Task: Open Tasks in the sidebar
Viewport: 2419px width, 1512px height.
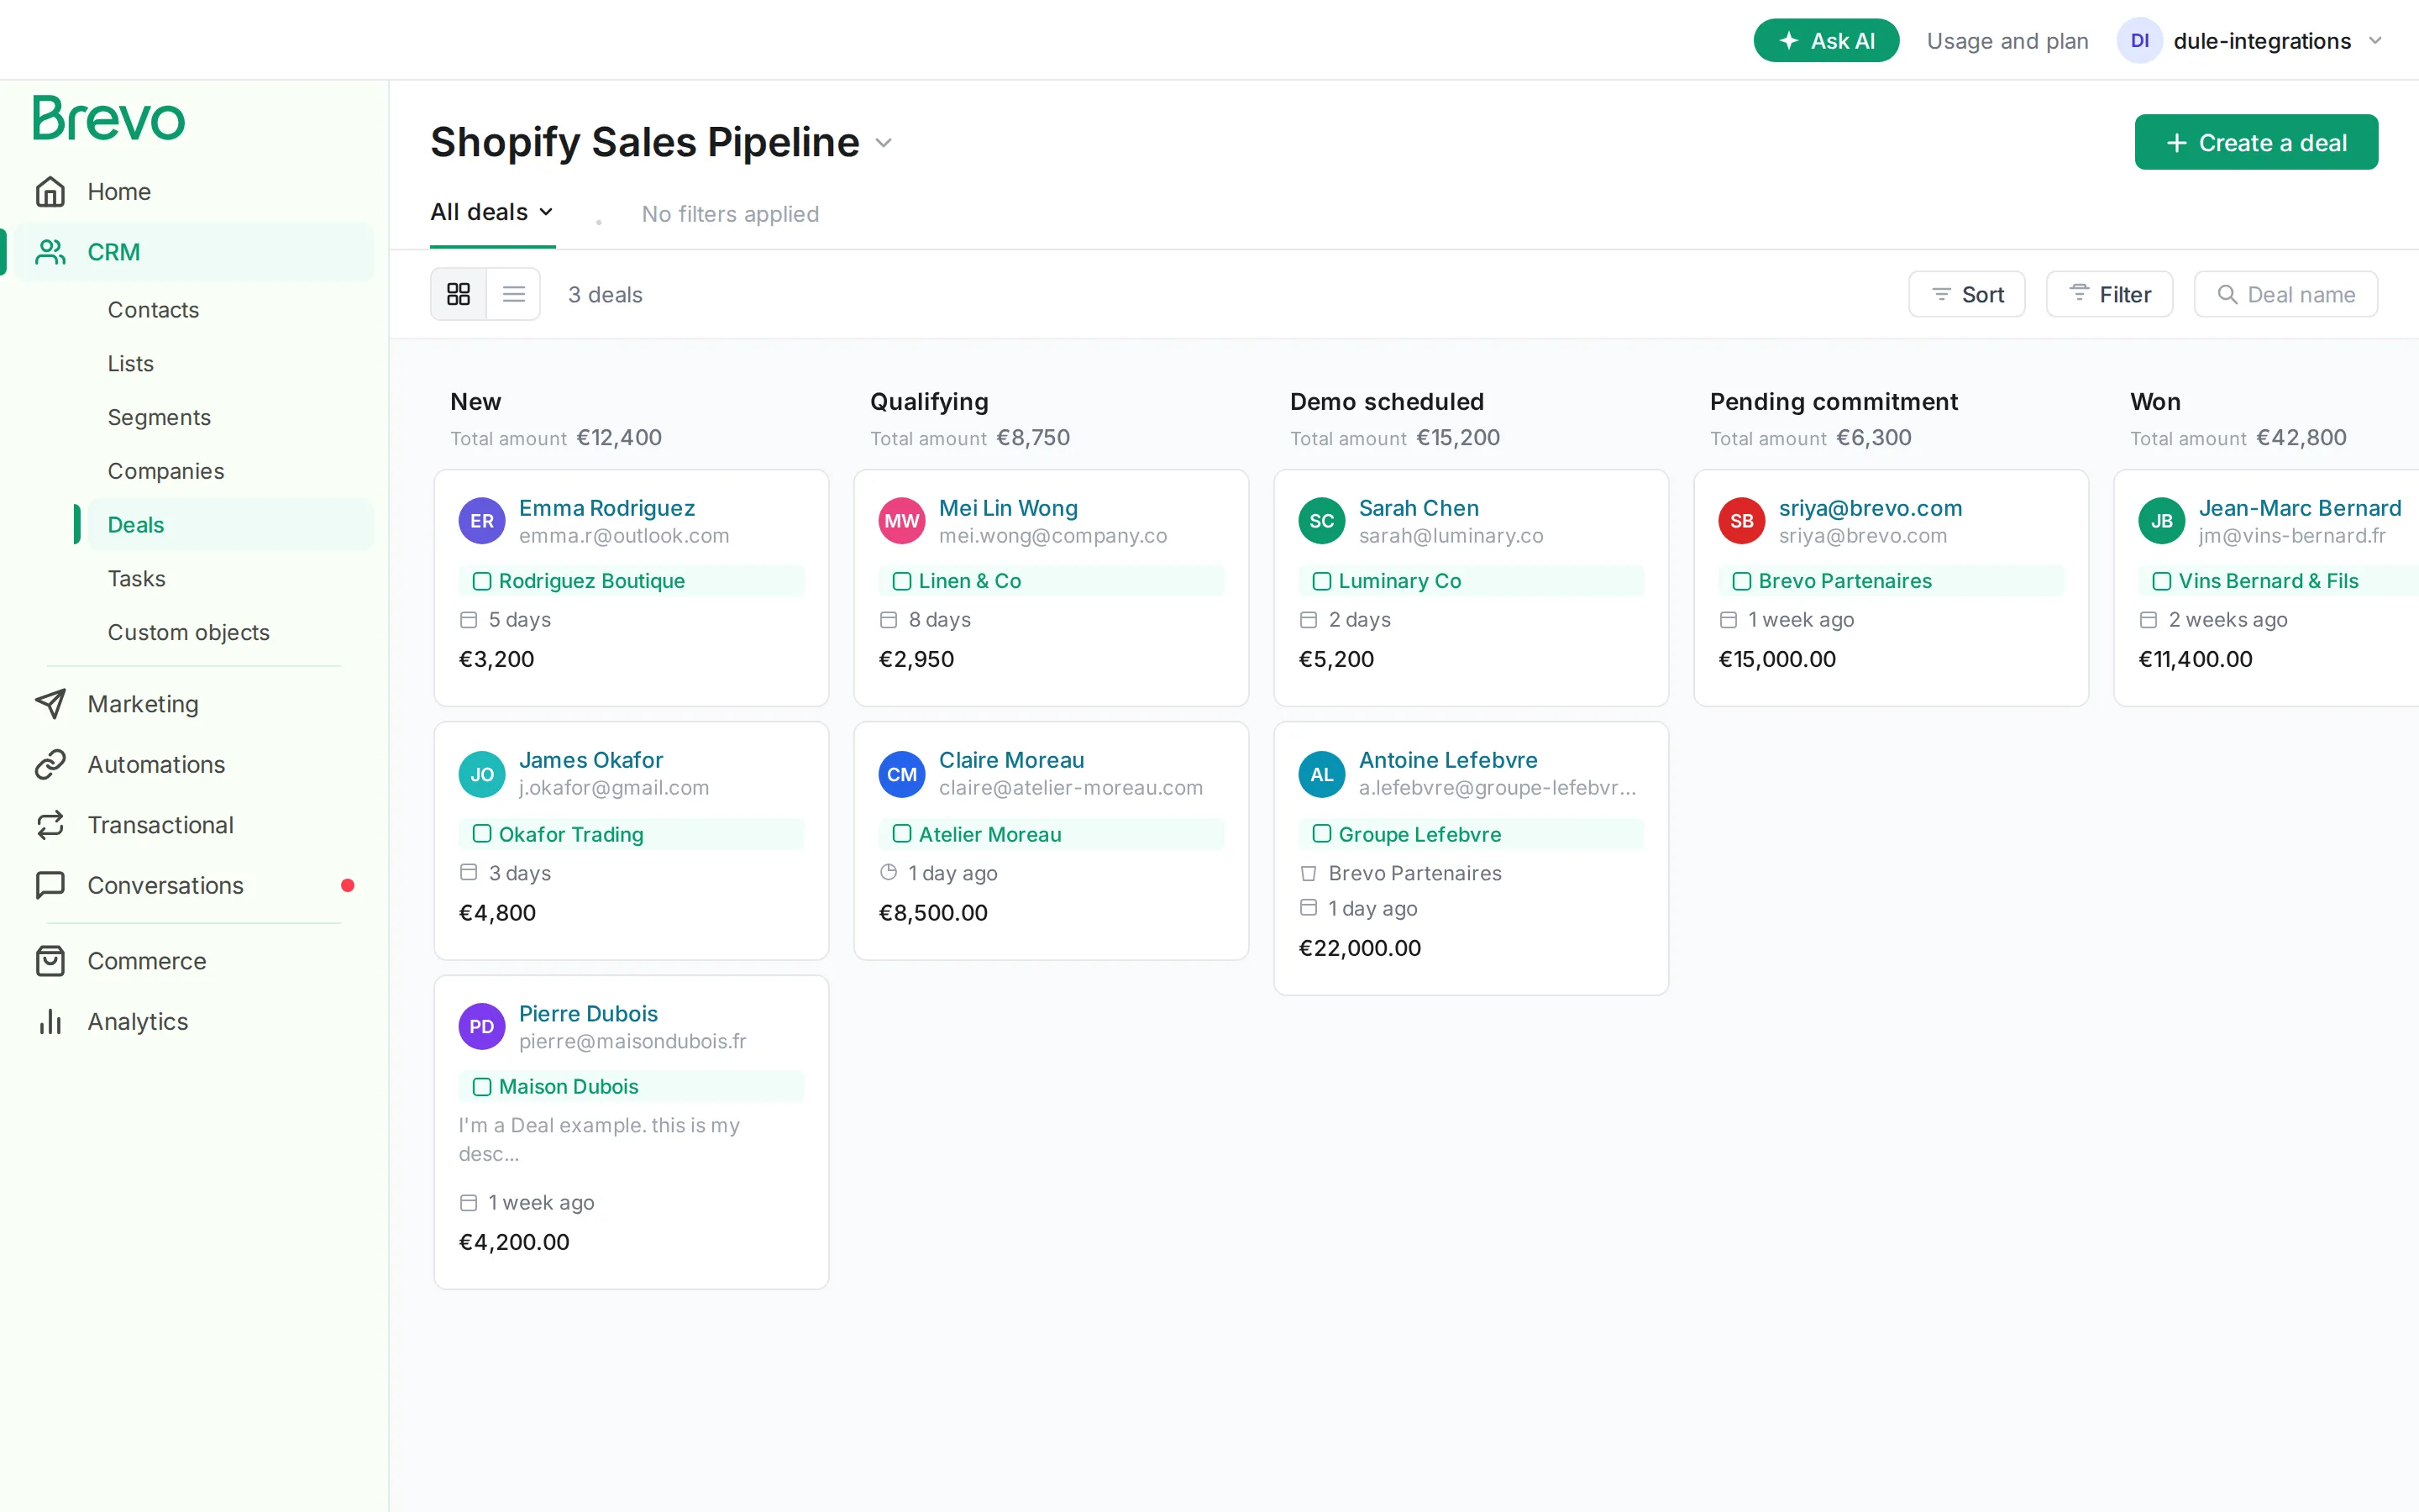Action: (x=136, y=579)
